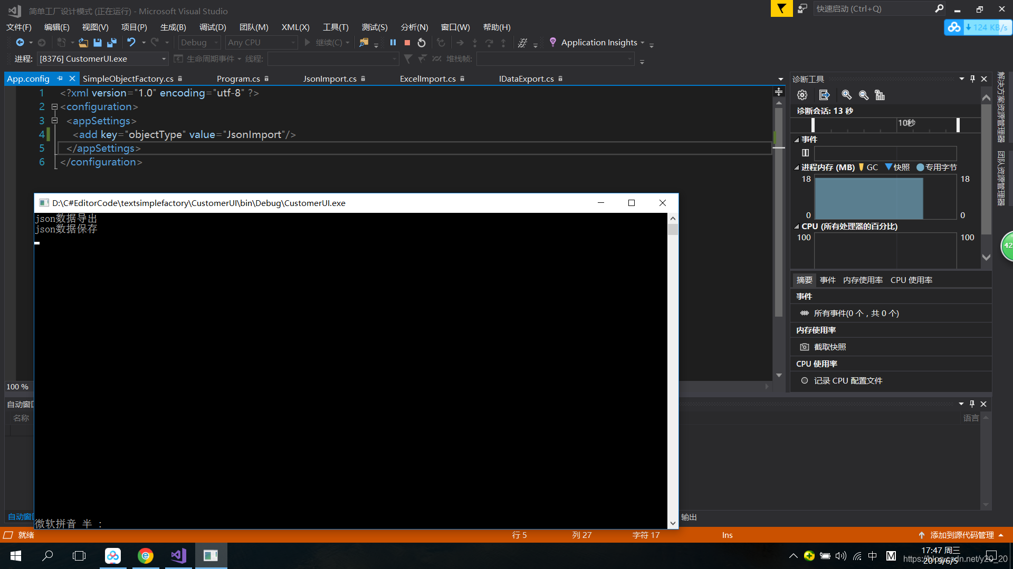Collapse the CPU percentage graph section
This screenshot has height=569, width=1013.
coord(797,227)
